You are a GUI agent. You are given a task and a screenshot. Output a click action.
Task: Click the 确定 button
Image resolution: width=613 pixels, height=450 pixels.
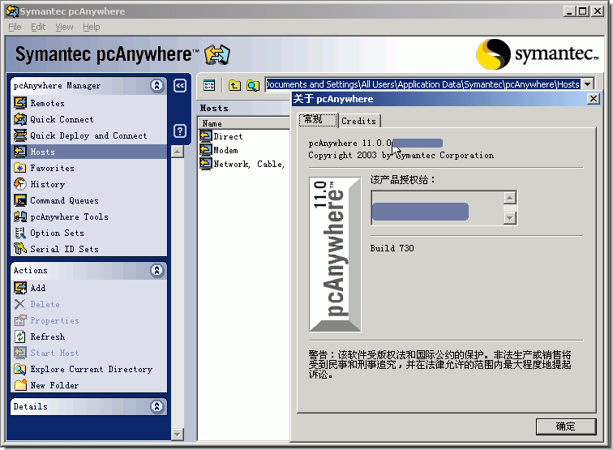pos(566,426)
